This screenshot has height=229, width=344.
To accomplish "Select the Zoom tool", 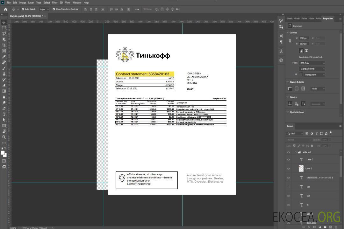I will [4, 137].
